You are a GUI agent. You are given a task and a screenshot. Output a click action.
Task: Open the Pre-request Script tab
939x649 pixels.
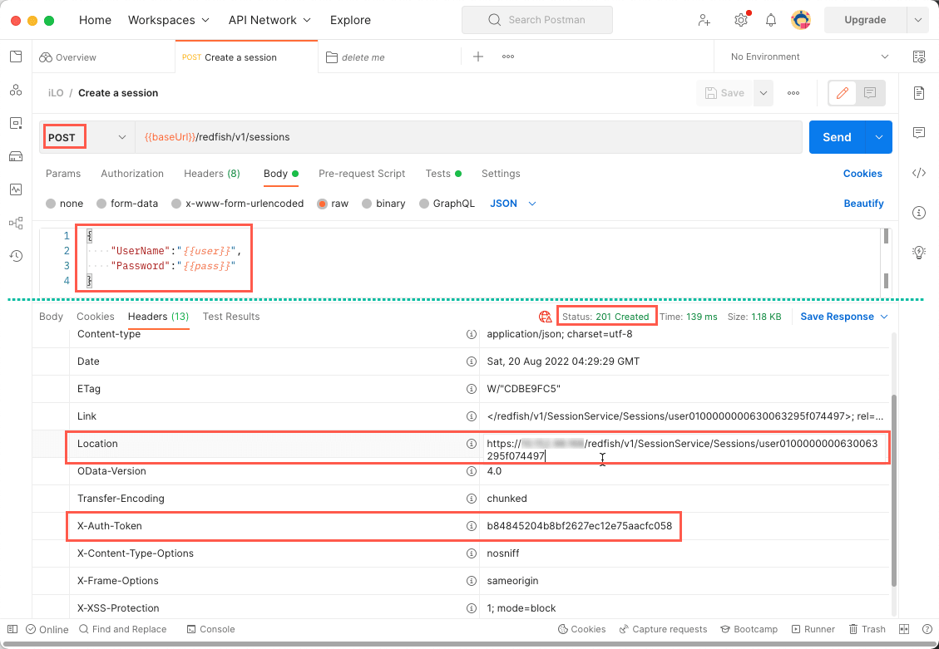362,174
